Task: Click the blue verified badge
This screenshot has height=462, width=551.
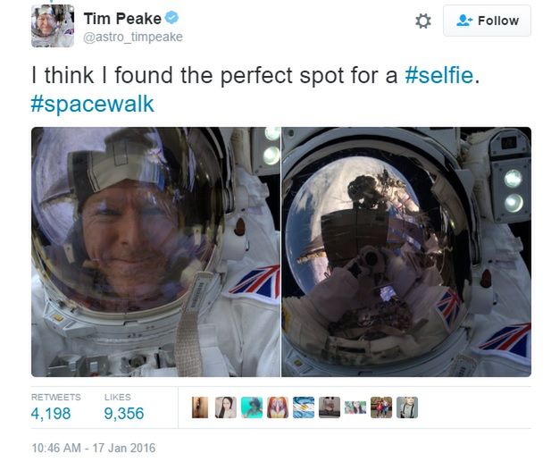Action: [172, 19]
